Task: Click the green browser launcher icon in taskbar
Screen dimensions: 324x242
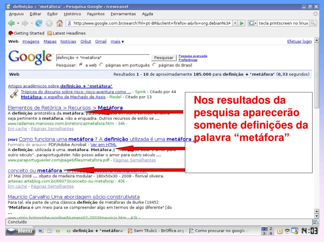Action: 58,231
